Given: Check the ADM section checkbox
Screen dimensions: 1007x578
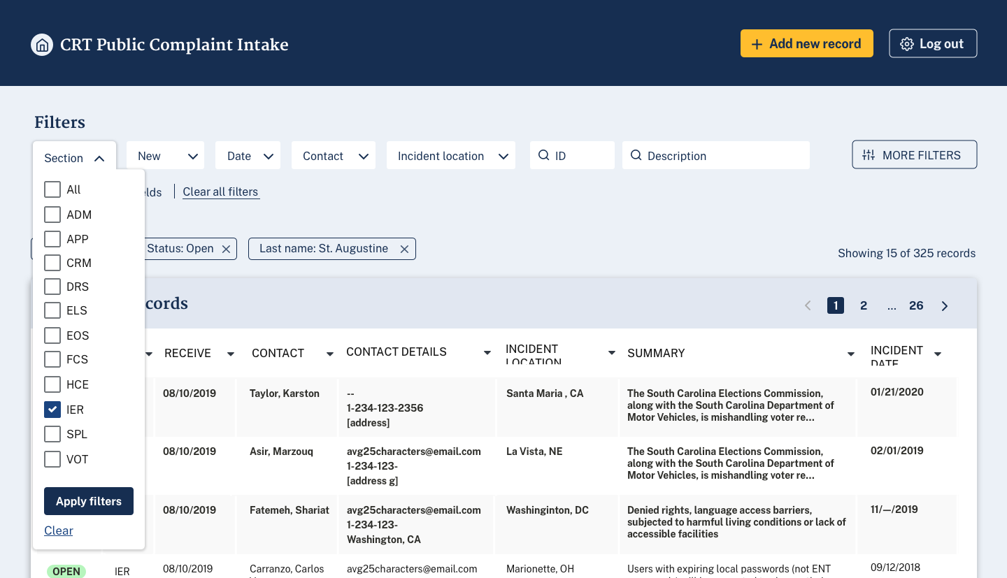Looking at the screenshot, I should pyautogui.click(x=52, y=214).
